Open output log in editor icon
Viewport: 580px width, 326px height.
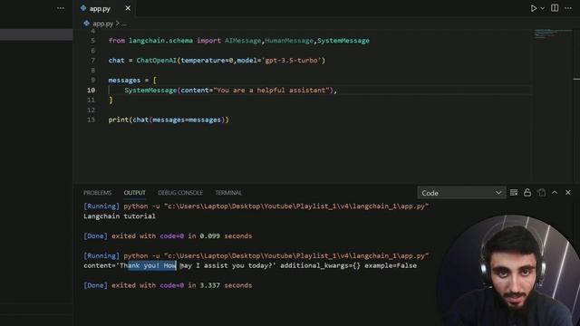[x=542, y=193]
